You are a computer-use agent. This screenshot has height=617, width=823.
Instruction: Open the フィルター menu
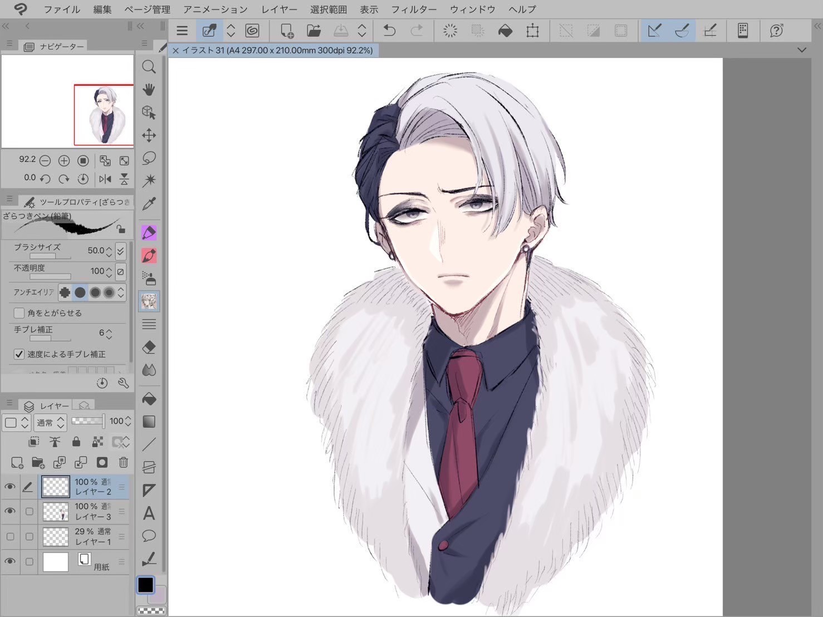tap(414, 9)
